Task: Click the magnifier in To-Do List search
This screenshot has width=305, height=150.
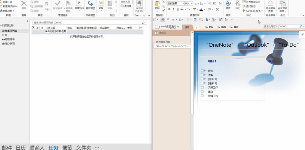Action: (x=143, y=23)
